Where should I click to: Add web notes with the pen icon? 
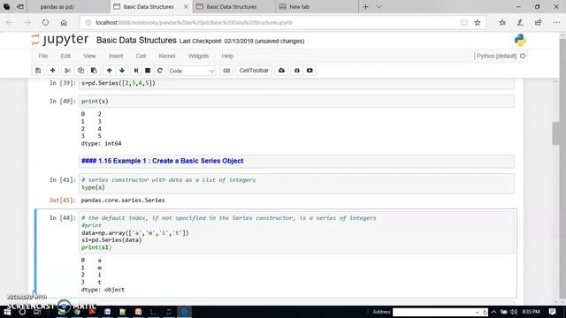tap(520, 22)
